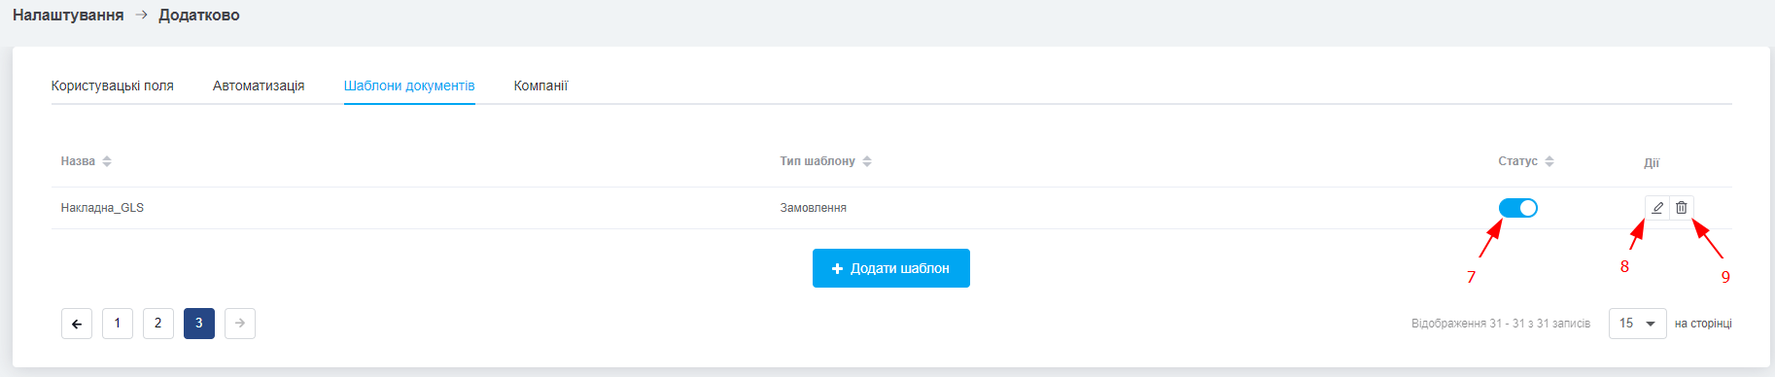Open Налаштування breadcrumb link
1775x377 pixels.
pyautogui.click(x=68, y=16)
